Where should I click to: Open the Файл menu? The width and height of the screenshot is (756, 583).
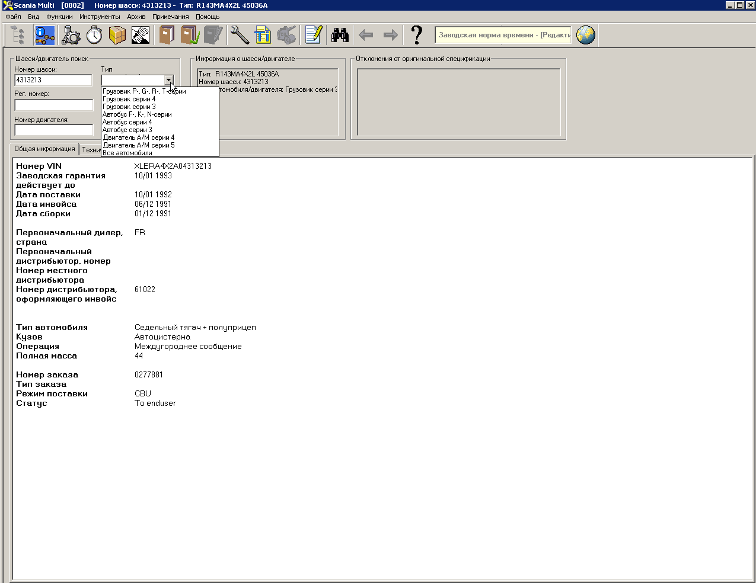point(13,17)
